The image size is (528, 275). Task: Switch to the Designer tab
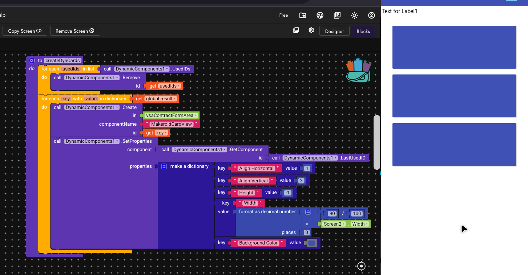tap(334, 31)
